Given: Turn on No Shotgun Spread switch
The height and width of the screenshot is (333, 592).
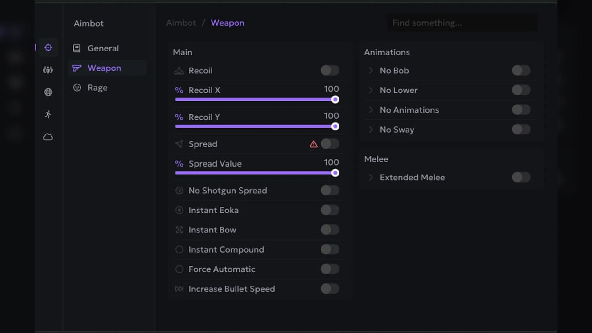Looking at the screenshot, I should pos(330,190).
